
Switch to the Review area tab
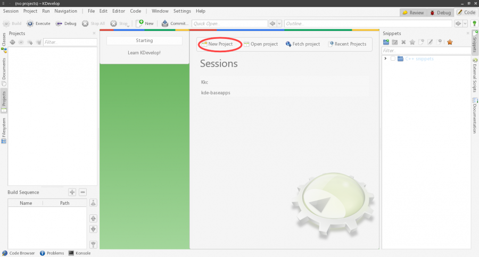pos(413,12)
